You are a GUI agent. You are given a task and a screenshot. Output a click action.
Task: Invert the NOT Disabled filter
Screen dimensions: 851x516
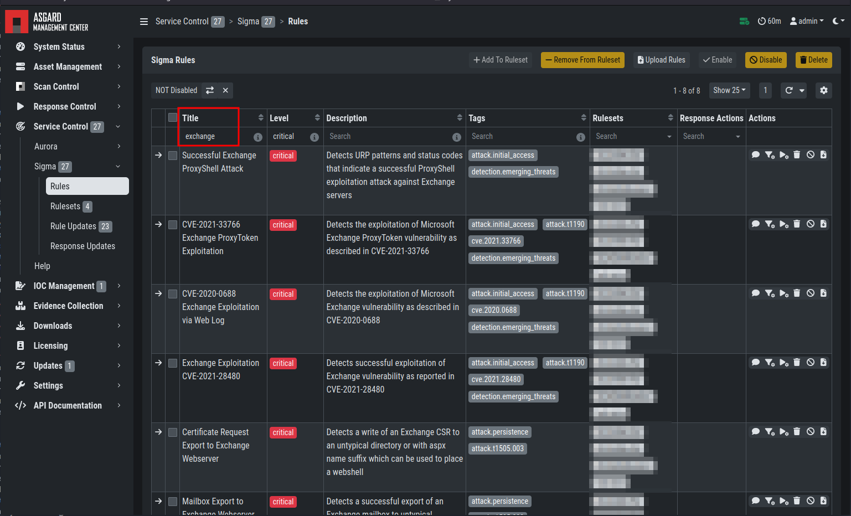point(210,90)
